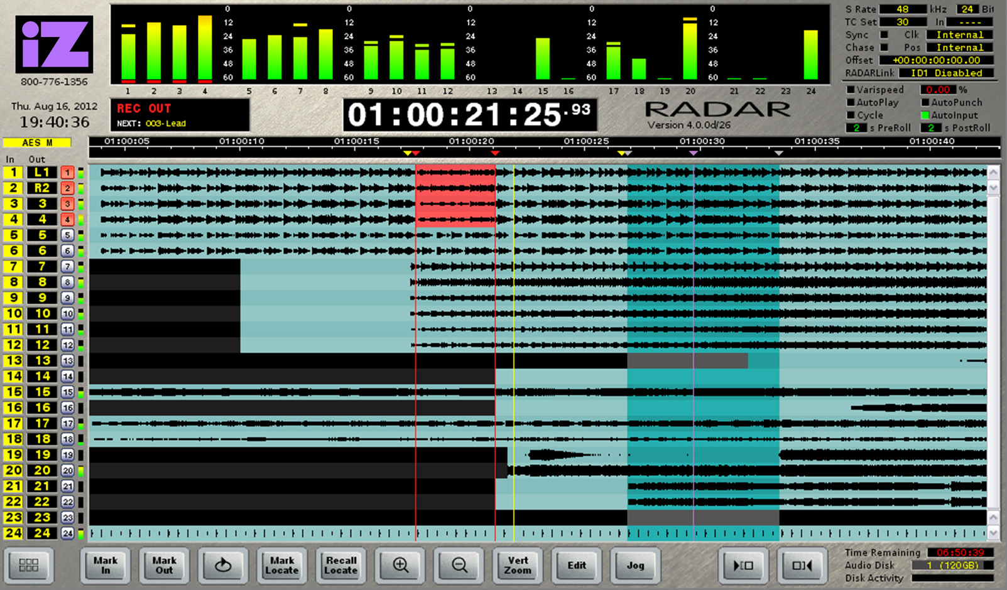The height and width of the screenshot is (590, 1007).
Task: Arm track 5 for recording
Action: pos(67,235)
